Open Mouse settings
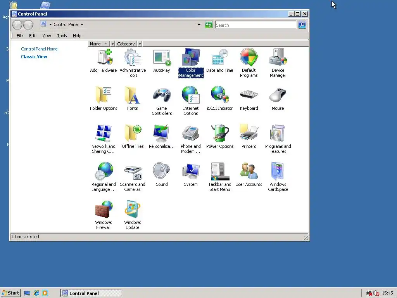397x298 pixels. [x=278, y=99]
